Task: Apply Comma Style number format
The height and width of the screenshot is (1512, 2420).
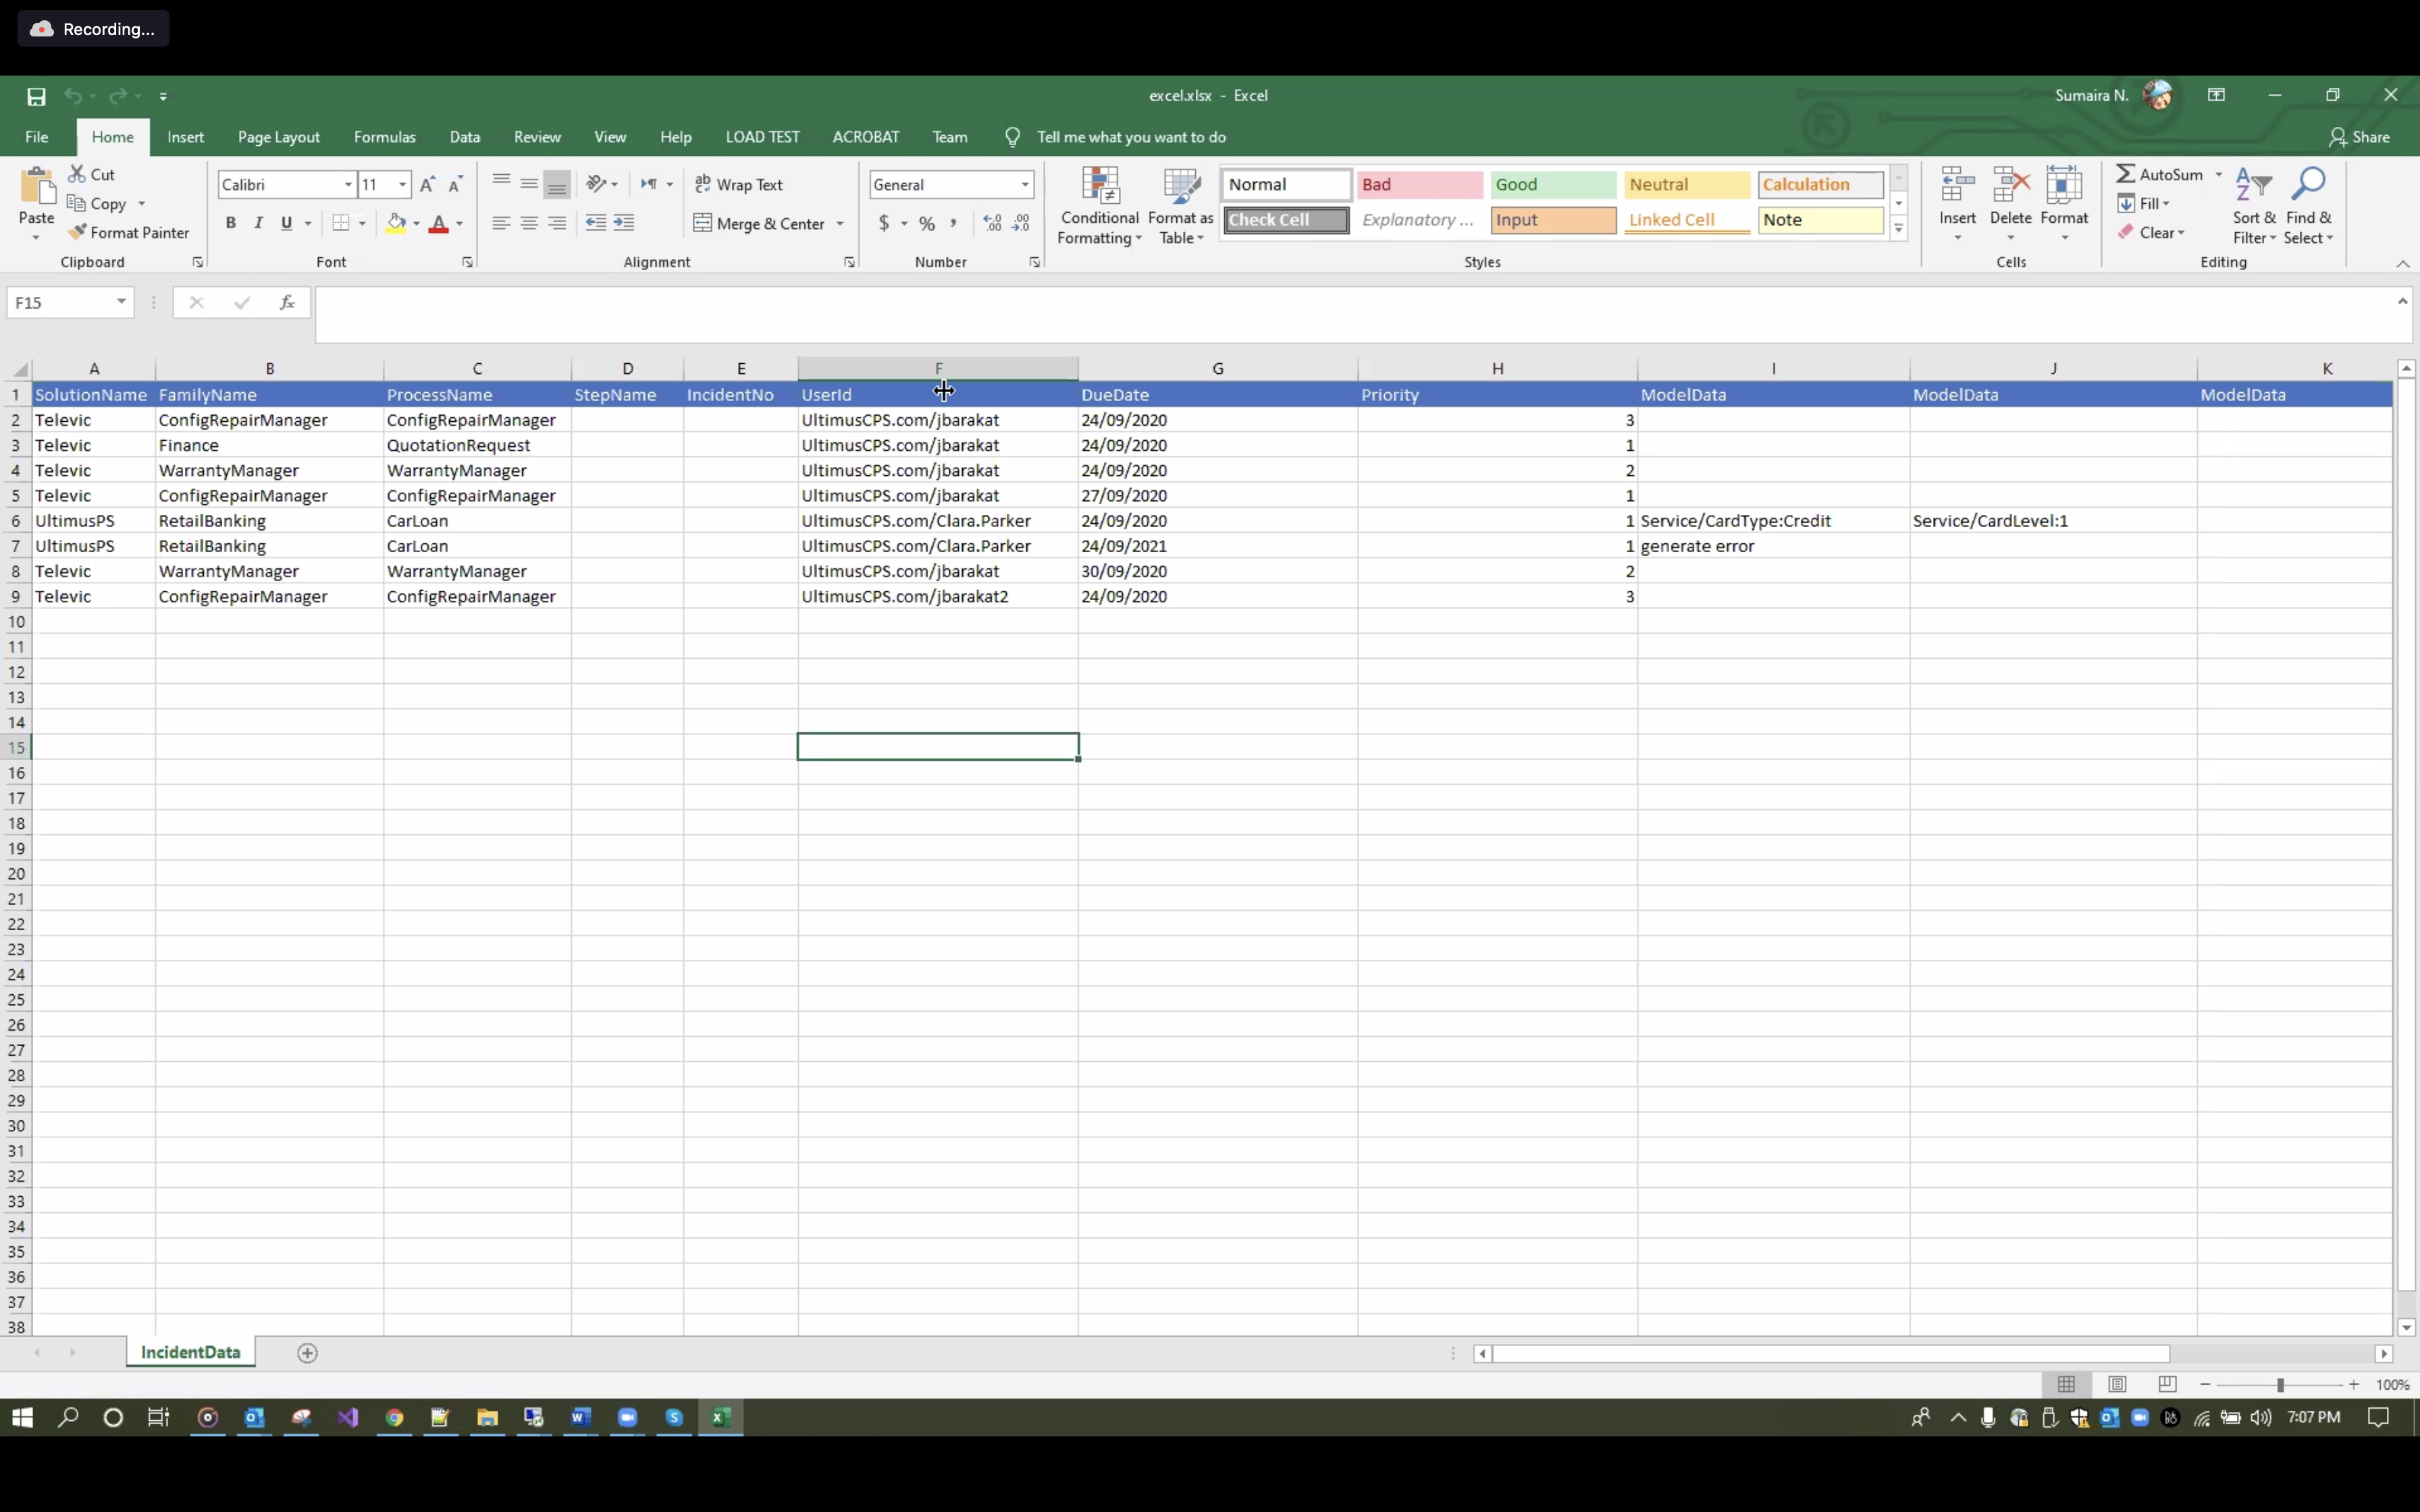Action: pos(954,223)
